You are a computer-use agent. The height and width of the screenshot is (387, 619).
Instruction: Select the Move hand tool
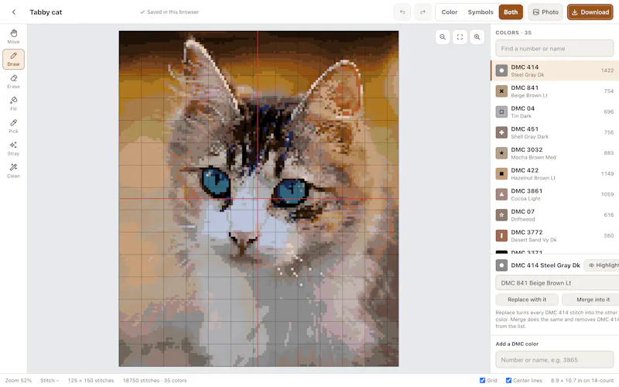point(13,36)
